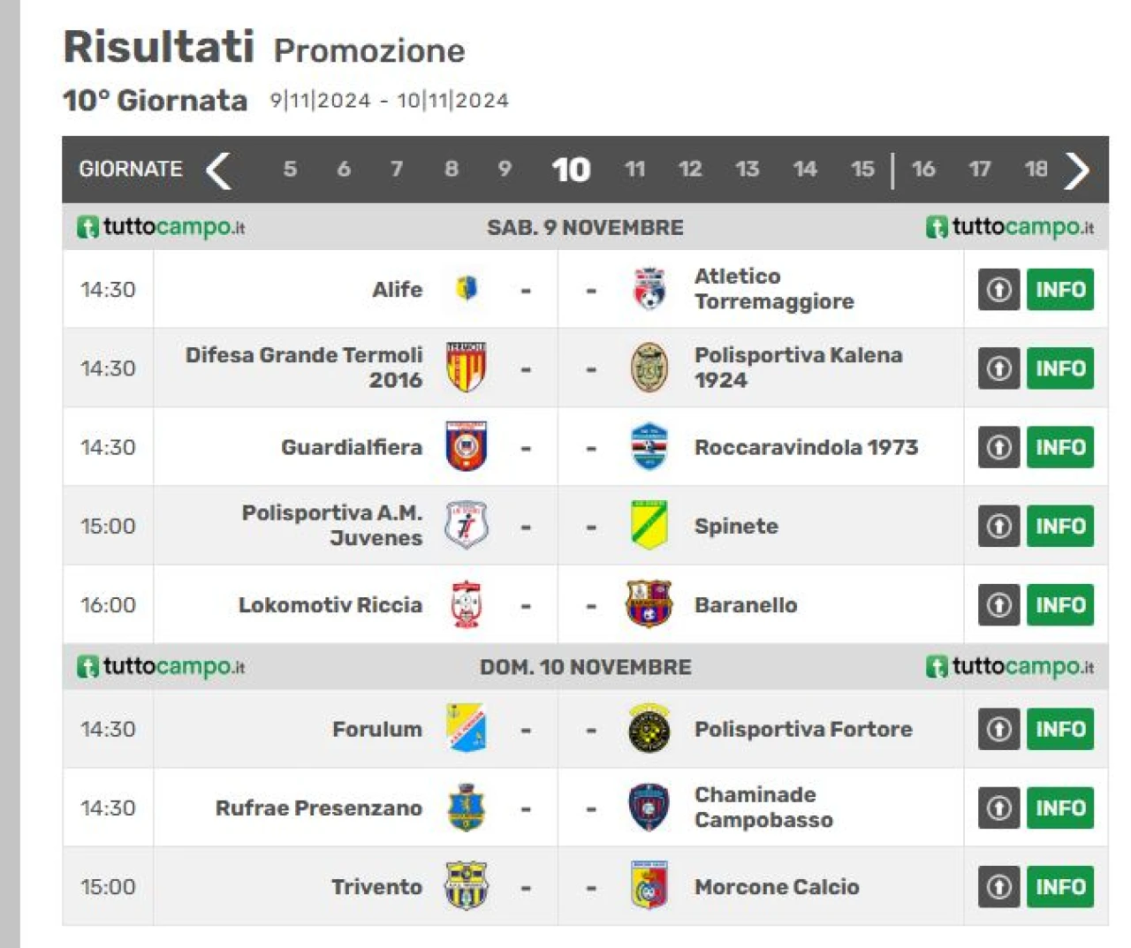The height and width of the screenshot is (948, 1131).
Task: Advance giornate list with right chevron
Action: point(1077,170)
